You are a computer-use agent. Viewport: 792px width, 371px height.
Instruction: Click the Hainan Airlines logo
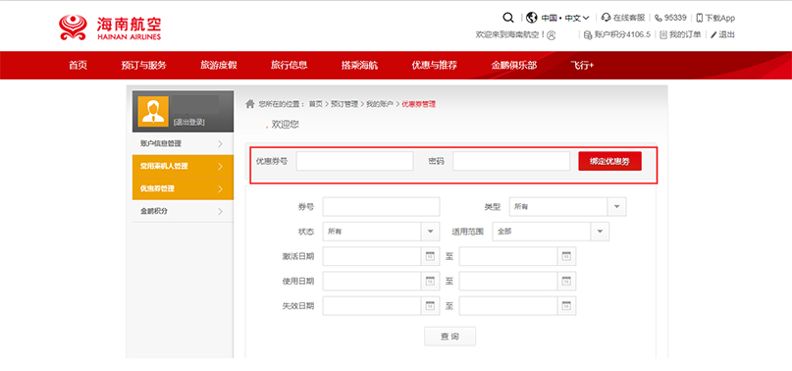110,27
